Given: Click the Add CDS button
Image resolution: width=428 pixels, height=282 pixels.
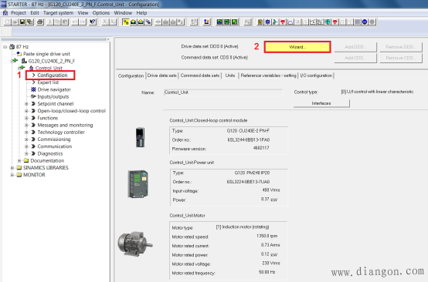Looking at the screenshot, I should (x=355, y=58).
